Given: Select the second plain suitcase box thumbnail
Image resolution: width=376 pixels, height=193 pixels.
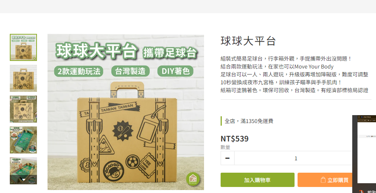Looking at the screenshot, I should tap(23, 78).
